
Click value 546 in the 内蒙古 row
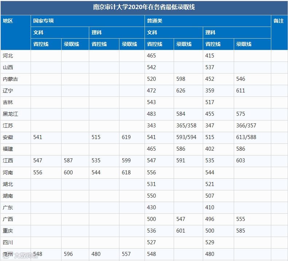tap(241, 79)
